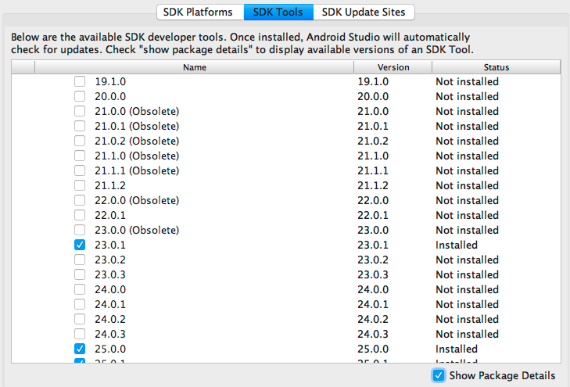Click the 22.0.0 (Obsolete) name text
This screenshot has width=570, height=387.
tap(137, 201)
